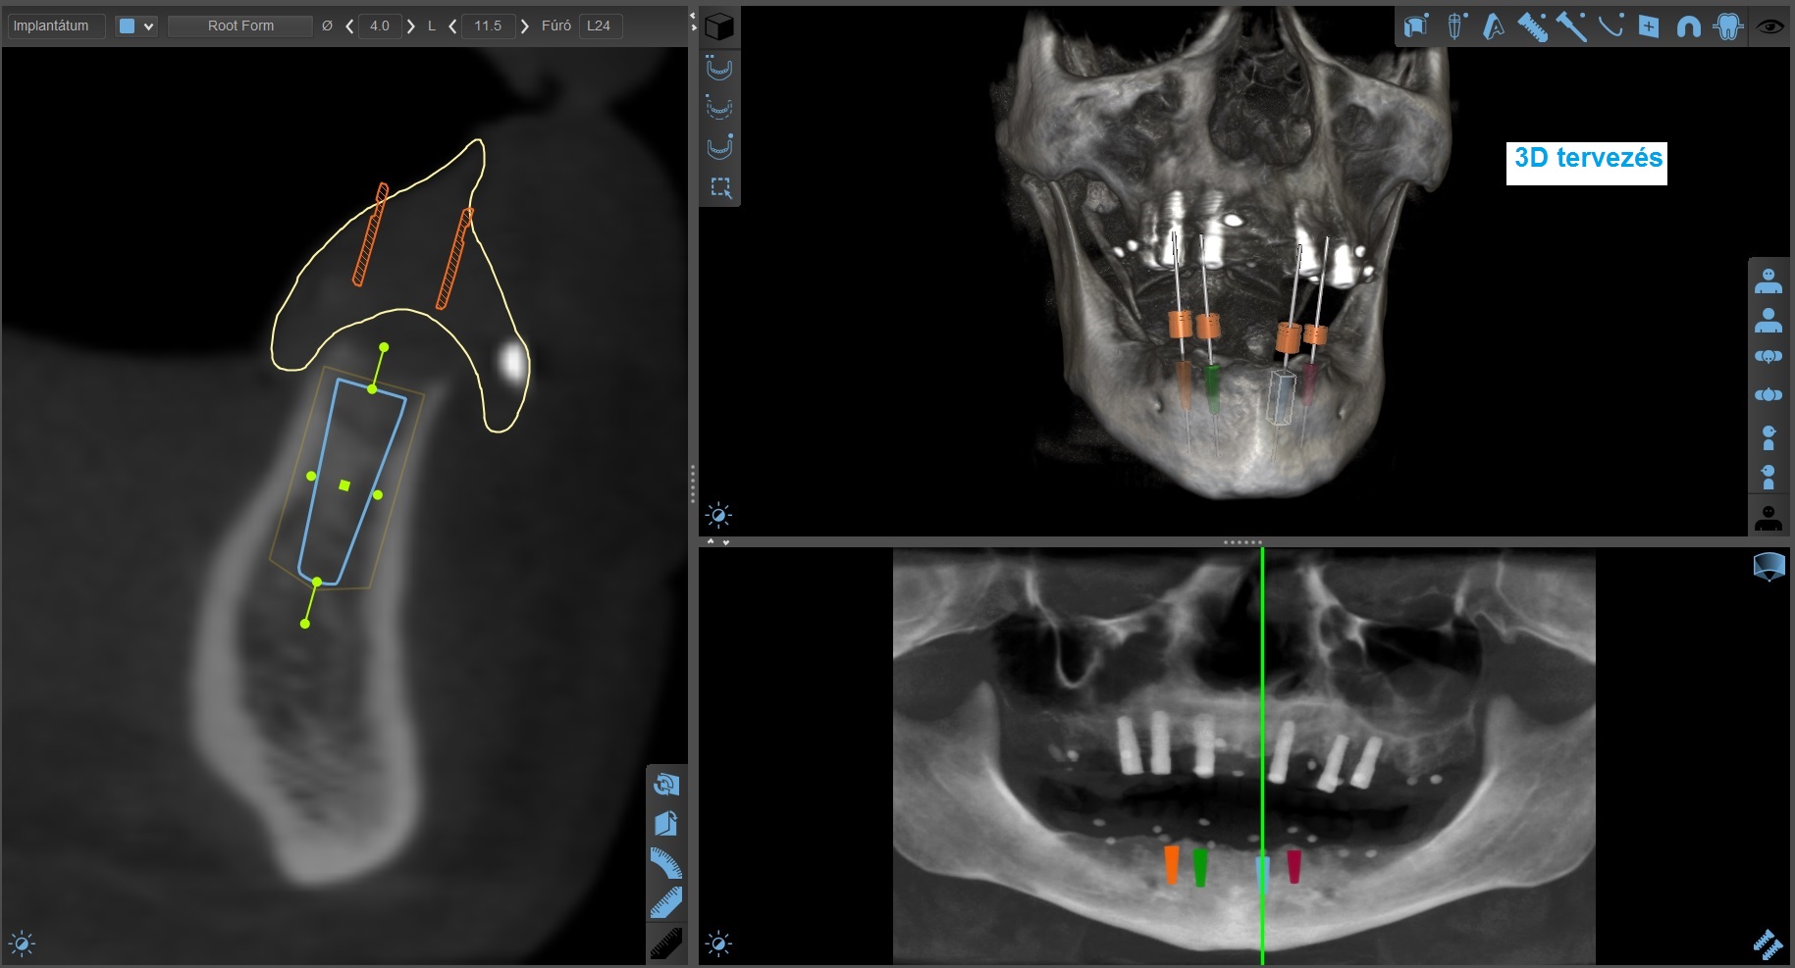Click the diameter value field 4.0
1795x968 pixels.
point(380,25)
